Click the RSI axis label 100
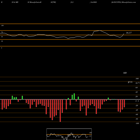The width and height of the screenshot is (140, 140). tap(2, 25)
